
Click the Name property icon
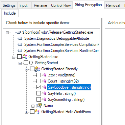coord(39,106)
